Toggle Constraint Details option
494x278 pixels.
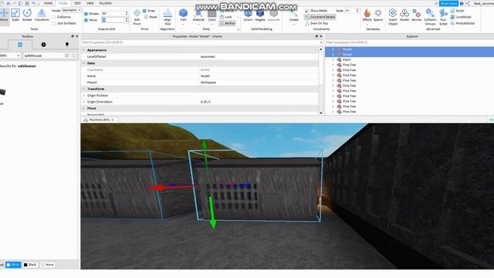pos(320,17)
